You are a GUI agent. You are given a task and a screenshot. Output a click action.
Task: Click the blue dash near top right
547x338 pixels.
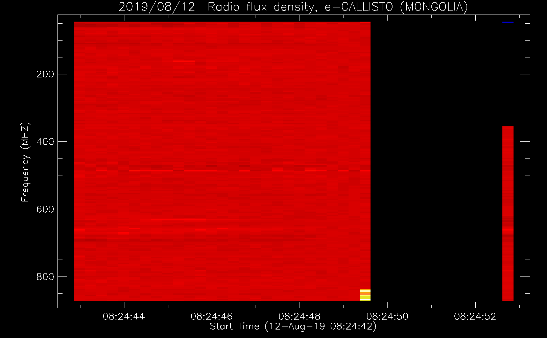[x=508, y=22]
